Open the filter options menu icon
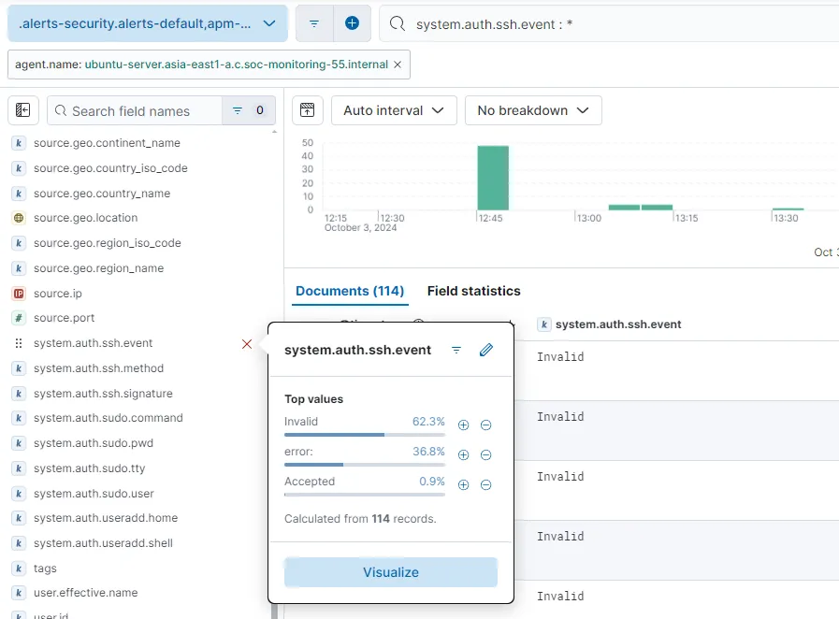This screenshot has width=839, height=619. [314, 23]
